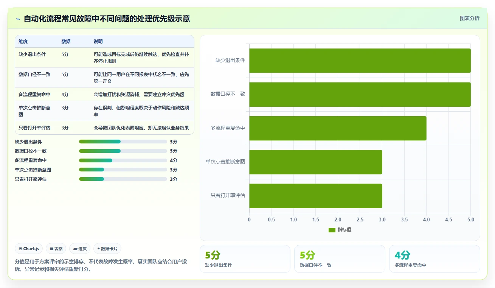Click 多流程重复命中 label in progress list
The height and width of the screenshot is (288, 495).
pos(31,160)
